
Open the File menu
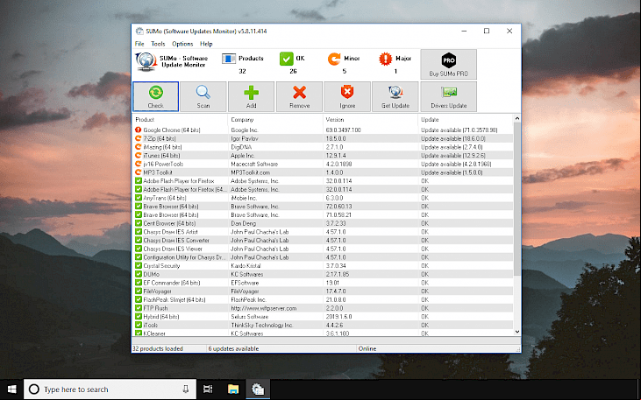coord(139,44)
